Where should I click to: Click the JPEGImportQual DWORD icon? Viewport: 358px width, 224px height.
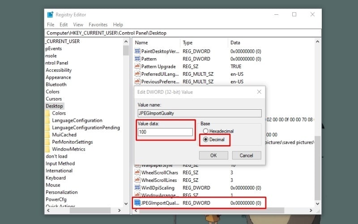(x=137, y=203)
